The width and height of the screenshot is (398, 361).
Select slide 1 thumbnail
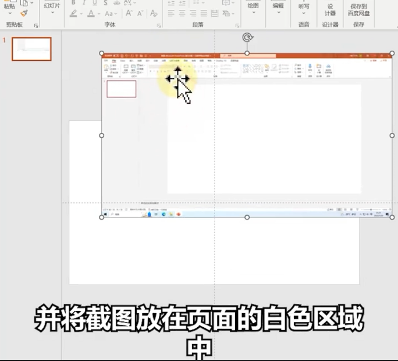pos(31,49)
